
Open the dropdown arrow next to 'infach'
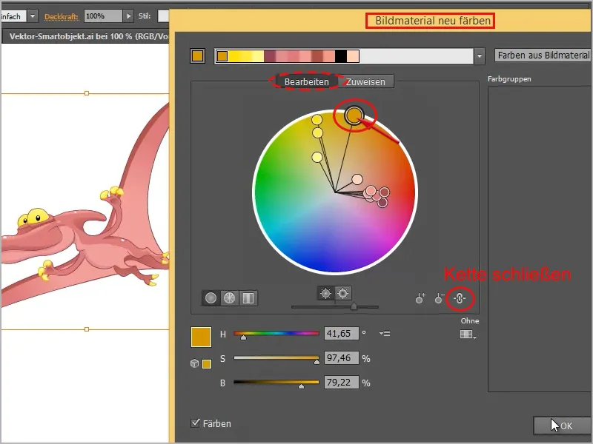(x=33, y=16)
